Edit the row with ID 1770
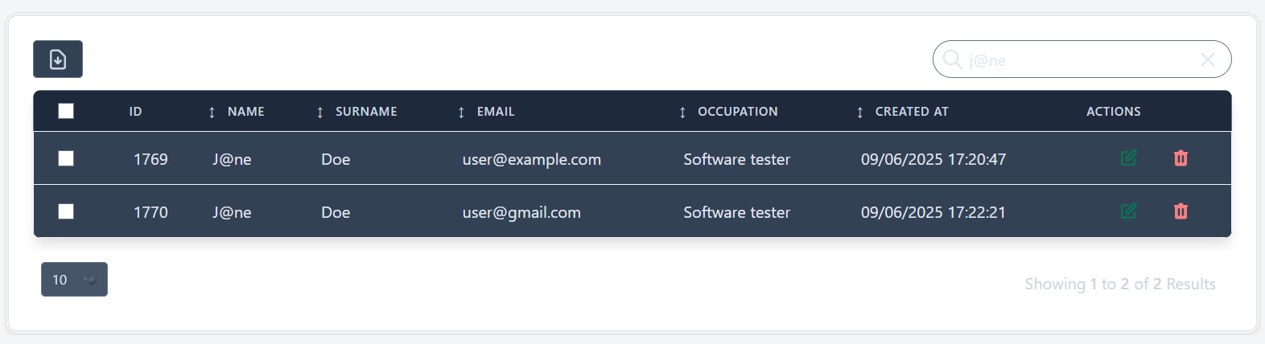Viewport: 1265px width, 344px height. point(1128,211)
